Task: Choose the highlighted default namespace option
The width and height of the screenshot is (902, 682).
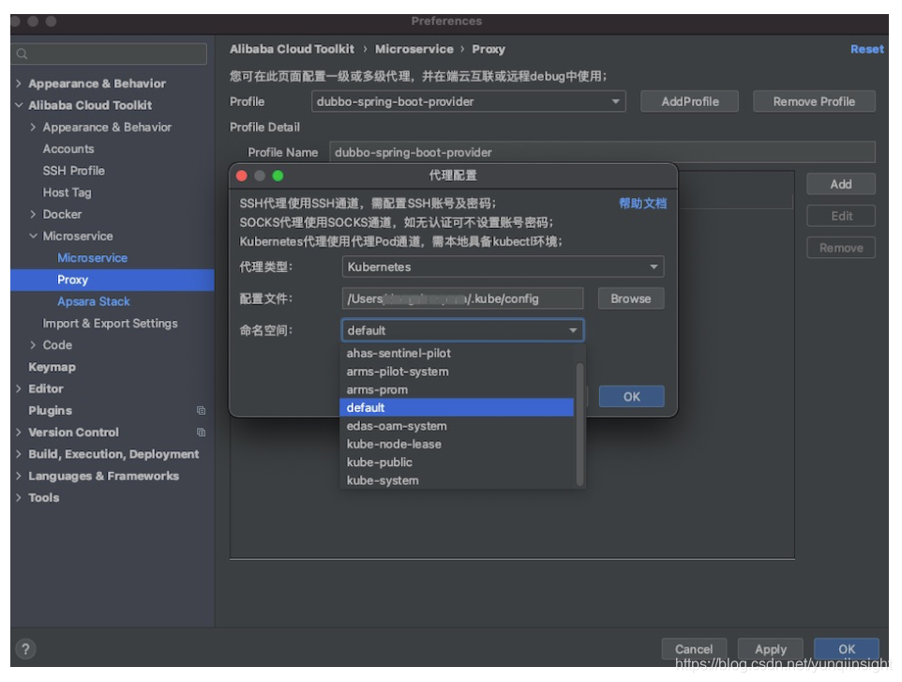Action: click(457, 407)
